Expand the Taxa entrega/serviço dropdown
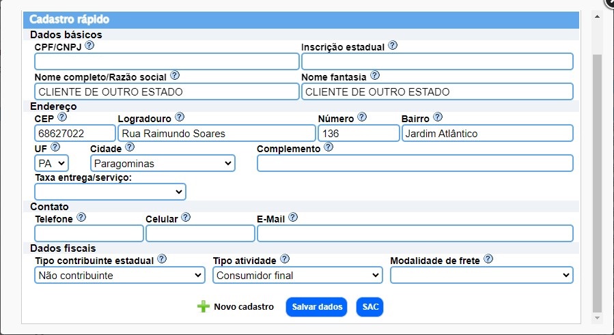 pos(110,192)
